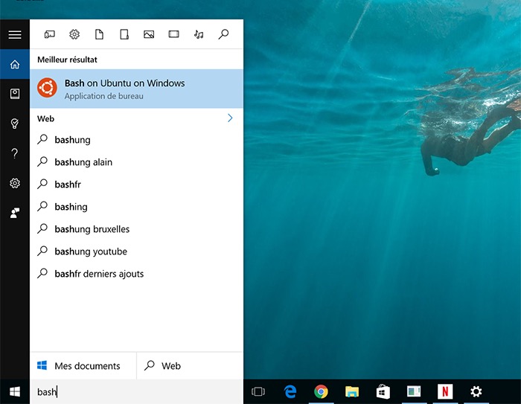Image resolution: width=521 pixels, height=404 pixels.
Task: Filter search results by Apps
Action: (x=50, y=34)
